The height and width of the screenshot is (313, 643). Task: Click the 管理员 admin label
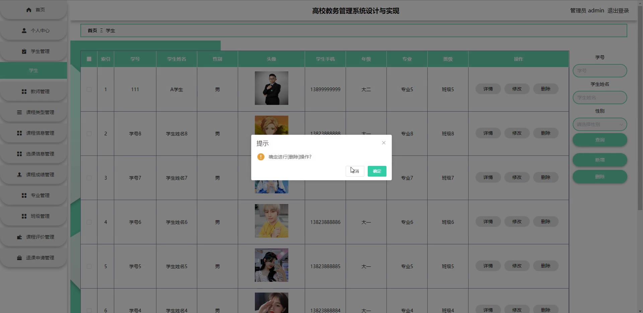tap(587, 11)
